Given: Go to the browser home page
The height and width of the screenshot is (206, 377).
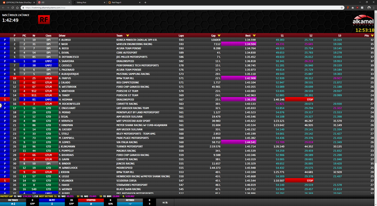Looking at the screenshot, I should (17, 8).
